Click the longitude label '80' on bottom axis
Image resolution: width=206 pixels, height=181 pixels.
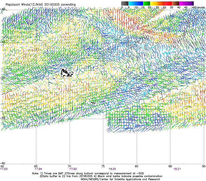[137, 166]
